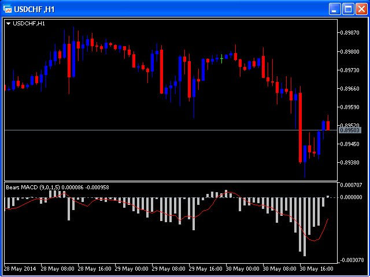Click the 0.89870 price axis label
The image size is (370, 277).
(x=349, y=33)
